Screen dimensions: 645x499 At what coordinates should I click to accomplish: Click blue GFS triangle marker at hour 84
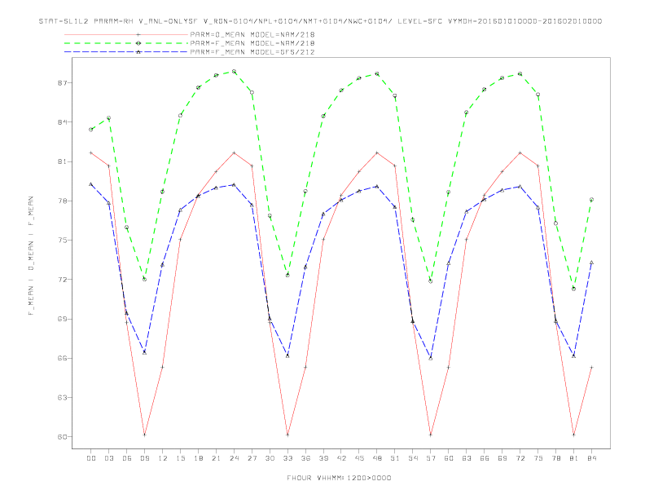[x=591, y=263]
